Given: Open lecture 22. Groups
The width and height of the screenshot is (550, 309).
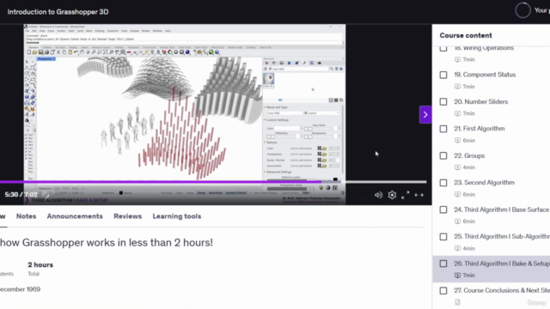Looking at the screenshot, I should pyautogui.click(x=469, y=155).
